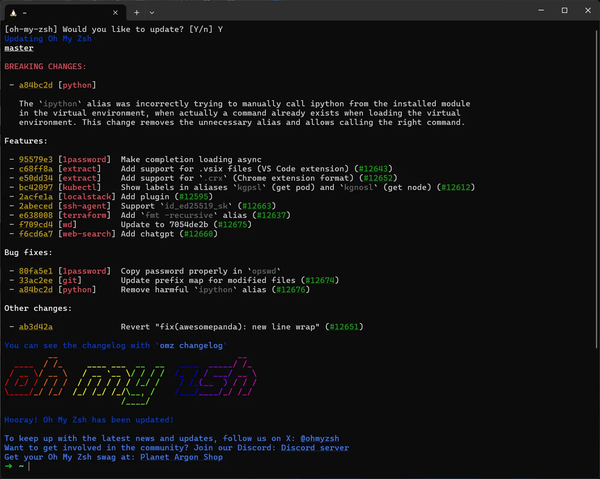Click the Features: heading
This screenshot has width=600, height=479.
26,141
